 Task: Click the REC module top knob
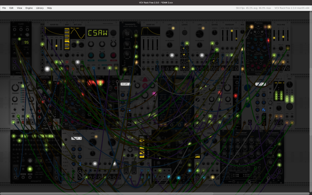[x=289, y=85]
